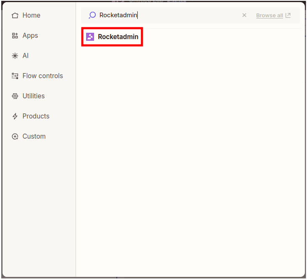Image resolution: width=307 pixels, height=279 pixels.
Task: Click the search magnifier icon
Action: (92, 15)
